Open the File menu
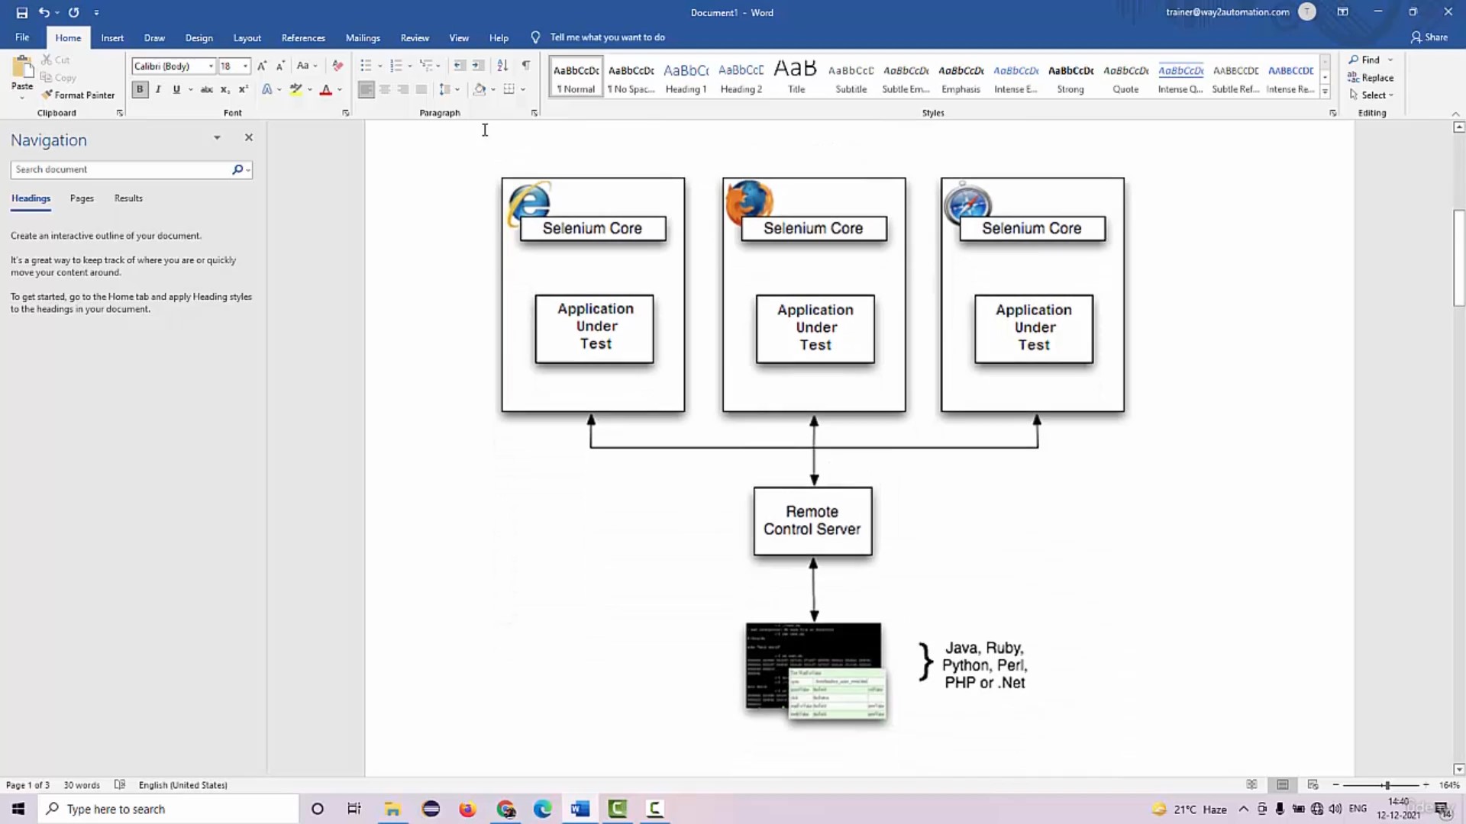The height and width of the screenshot is (824, 1466). click(x=22, y=37)
